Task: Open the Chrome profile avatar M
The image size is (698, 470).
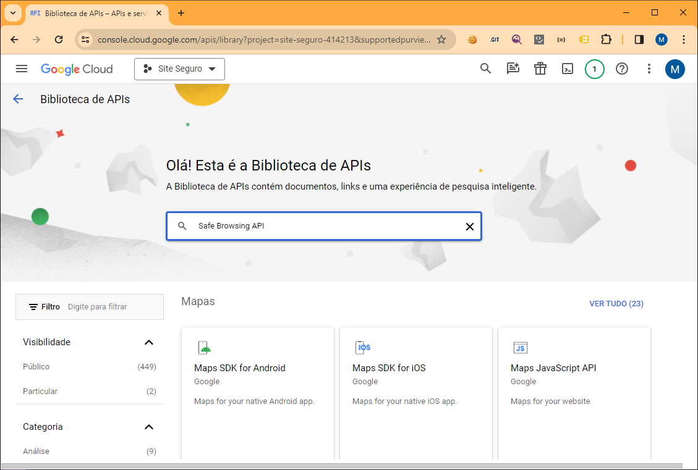Action: tap(662, 40)
